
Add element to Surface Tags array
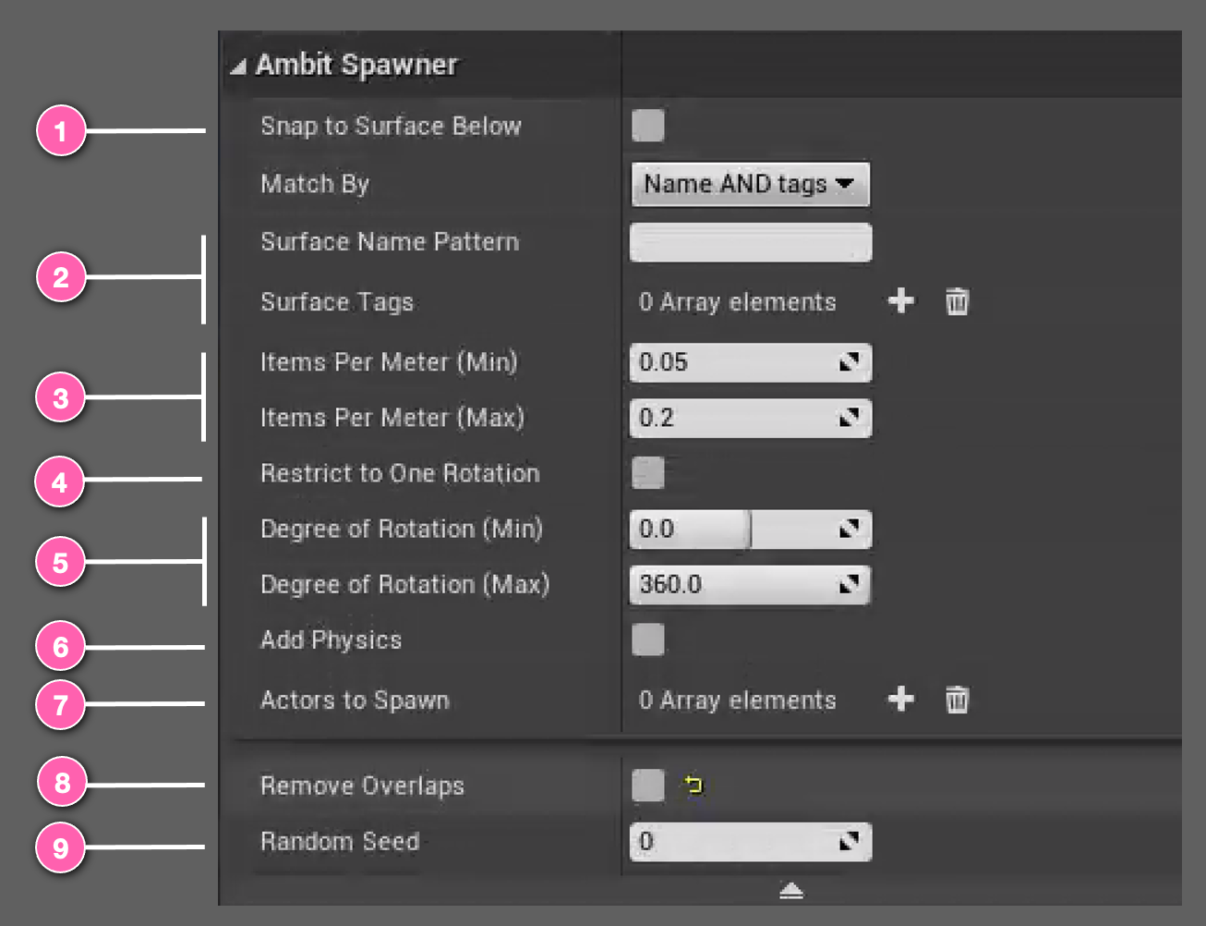point(901,300)
